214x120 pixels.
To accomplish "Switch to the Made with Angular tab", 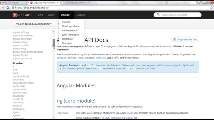I will [13, 3].
